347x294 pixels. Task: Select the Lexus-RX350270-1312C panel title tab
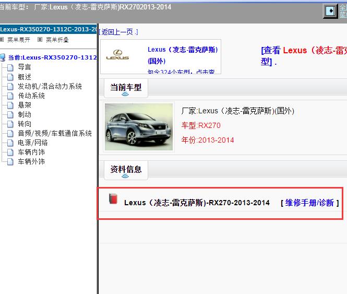[48, 29]
